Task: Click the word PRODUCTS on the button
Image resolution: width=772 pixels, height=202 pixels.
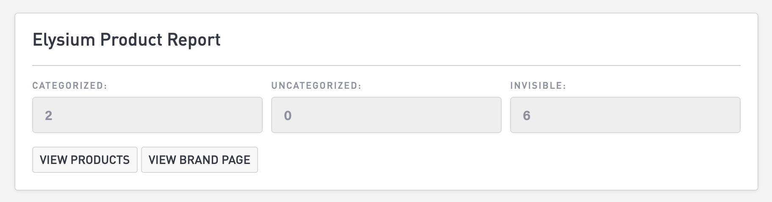Action: coord(100,160)
